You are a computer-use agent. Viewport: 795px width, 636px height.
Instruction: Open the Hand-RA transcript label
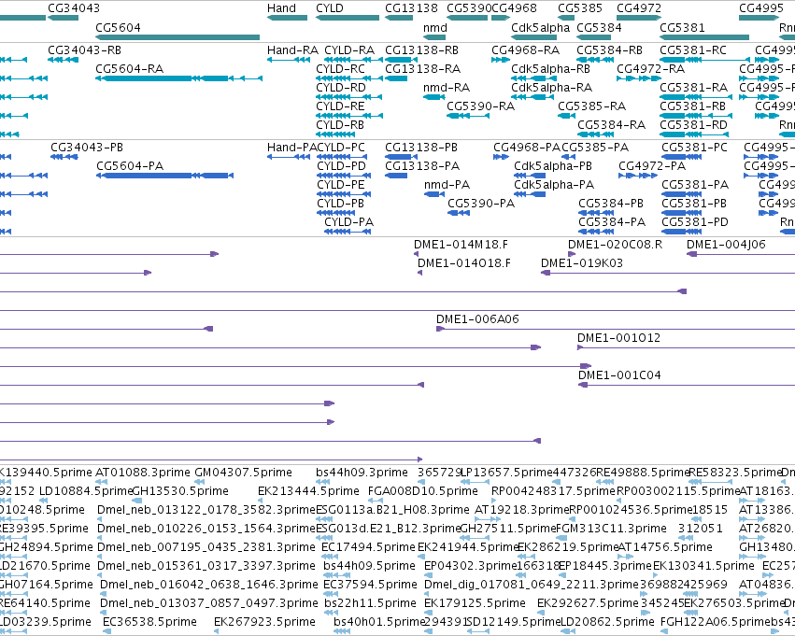tap(292, 50)
